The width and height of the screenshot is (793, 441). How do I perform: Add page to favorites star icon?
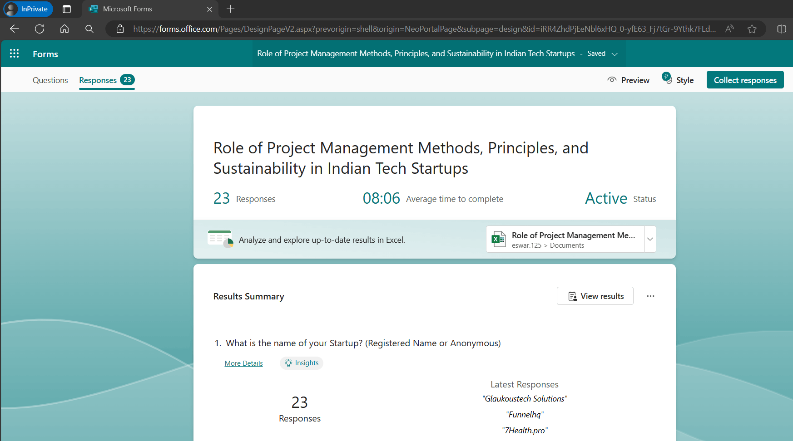click(752, 29)
